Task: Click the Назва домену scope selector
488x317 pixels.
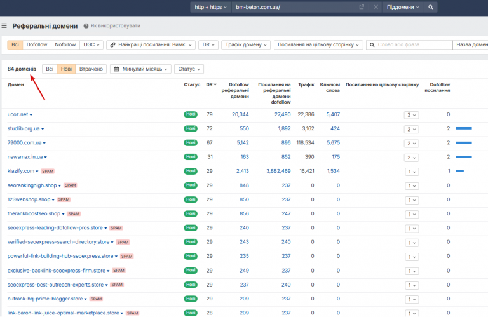Action: point(471,45)
